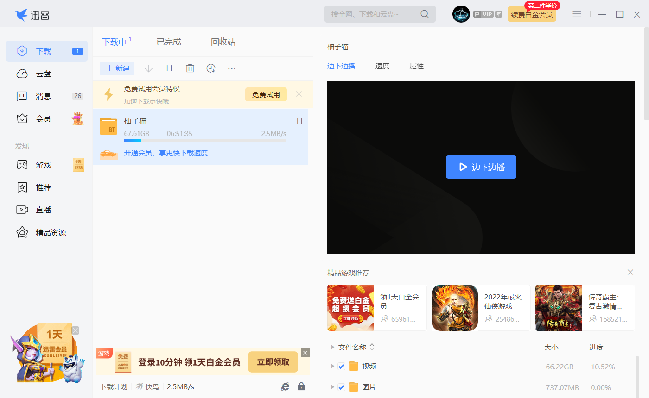Click the message count badge 26
This screenshot has height=398, width=649.
(x=77, y=96)
